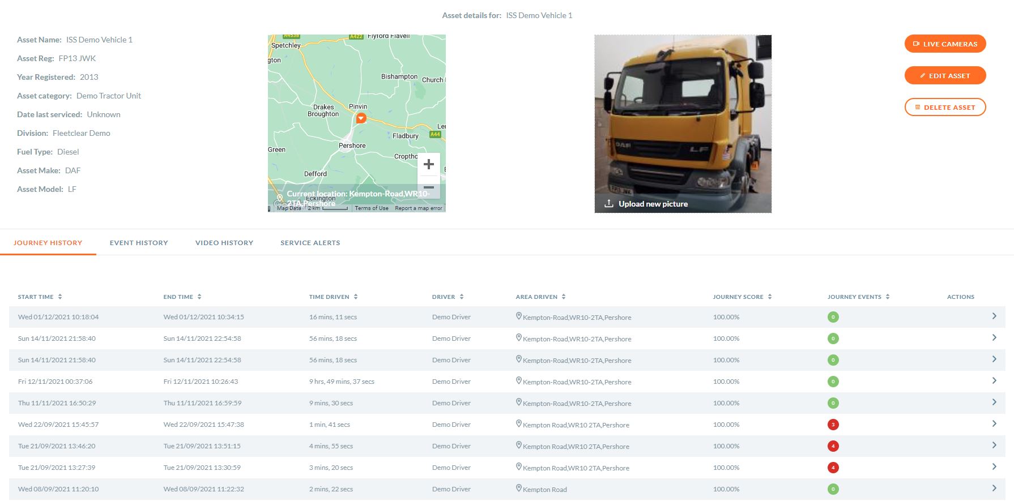Click '1 min, 41 secs' time driven cell

tap(330, 425)
